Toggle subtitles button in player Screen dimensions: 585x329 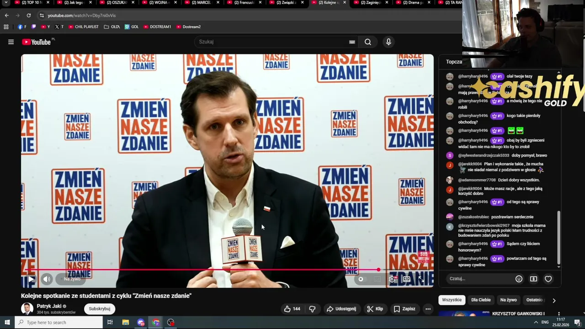click(377, 279)
